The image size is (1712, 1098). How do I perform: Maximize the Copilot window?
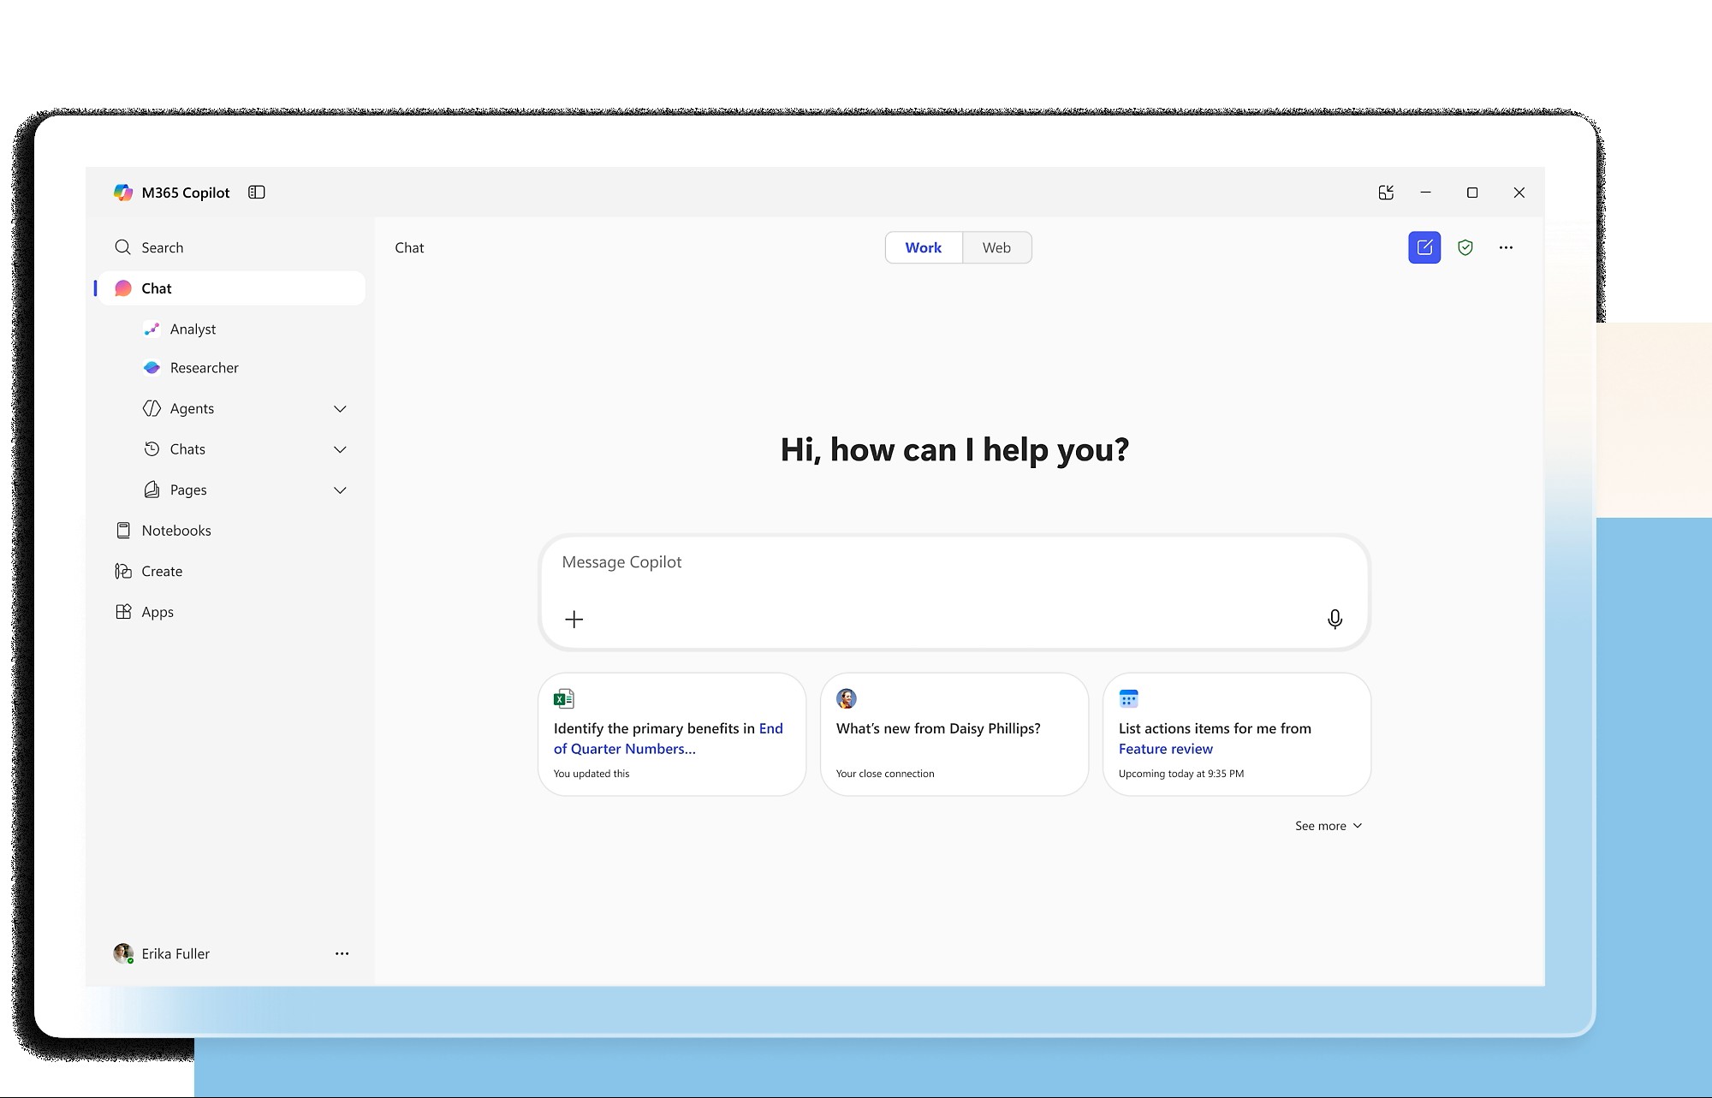pos(1472,193)
